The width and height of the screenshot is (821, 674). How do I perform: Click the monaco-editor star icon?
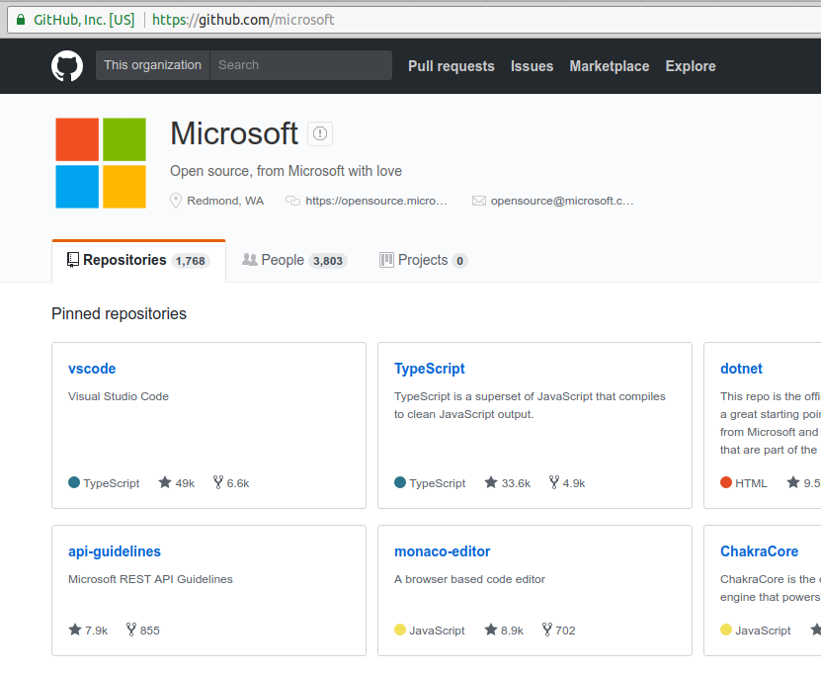point(491,629)
